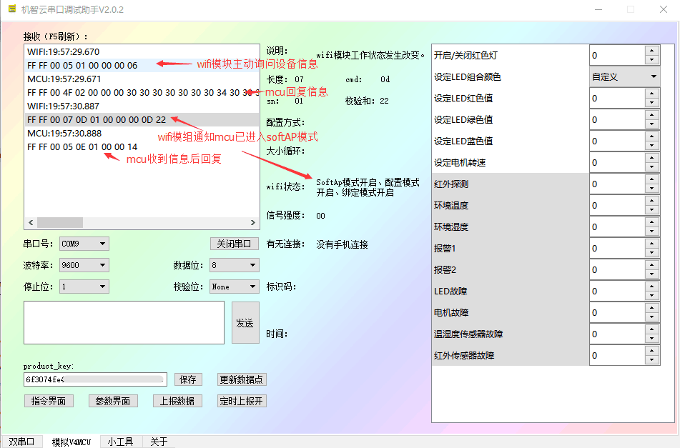Click the 更新数据点 button
The image size is (680, 448).
pos(241,379)
